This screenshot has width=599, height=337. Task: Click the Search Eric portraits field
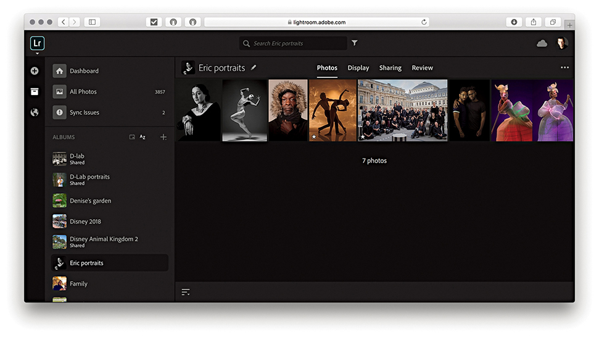pos(296,43)
